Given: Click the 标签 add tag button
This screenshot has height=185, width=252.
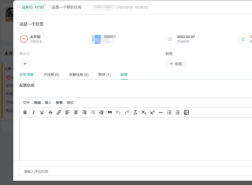Looking at the screenshot, I should click(176, 64).
